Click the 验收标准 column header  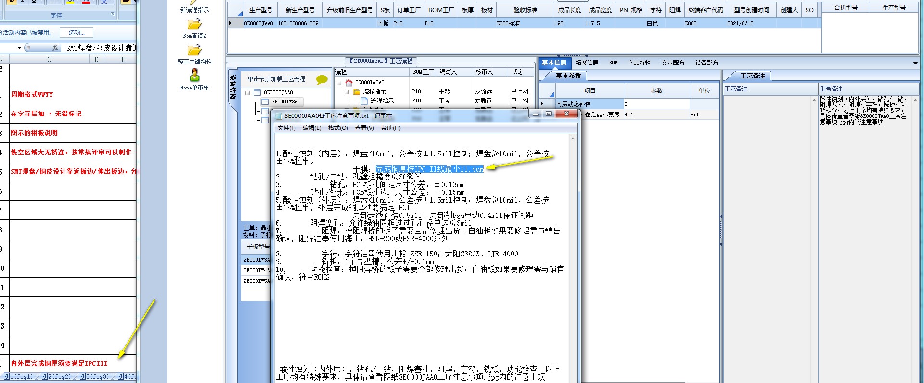coord(525,10)
